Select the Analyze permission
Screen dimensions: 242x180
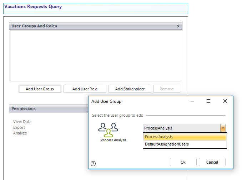tap(20, 133)
